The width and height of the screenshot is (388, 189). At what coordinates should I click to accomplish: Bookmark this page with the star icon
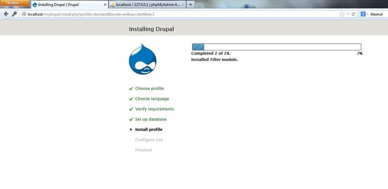click(342, 14)
